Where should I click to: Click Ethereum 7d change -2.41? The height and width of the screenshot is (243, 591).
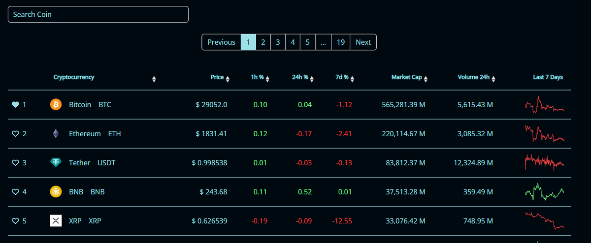(x=344, y=134)
